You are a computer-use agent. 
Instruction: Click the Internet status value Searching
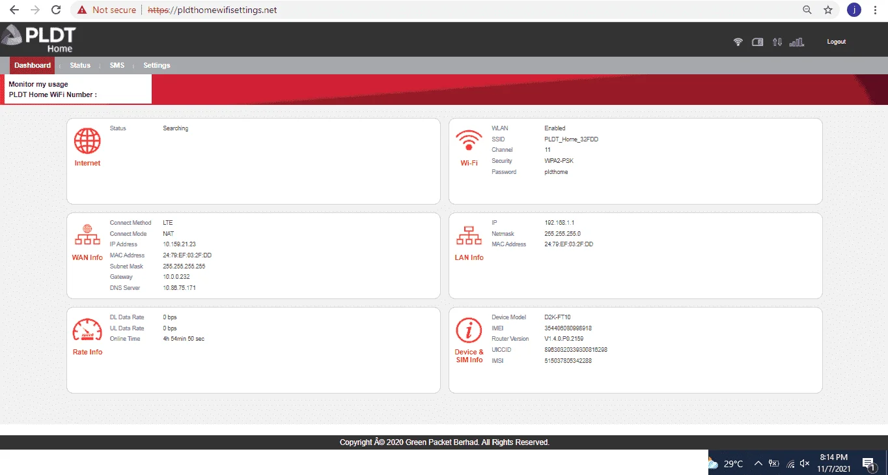coord(176,128)
